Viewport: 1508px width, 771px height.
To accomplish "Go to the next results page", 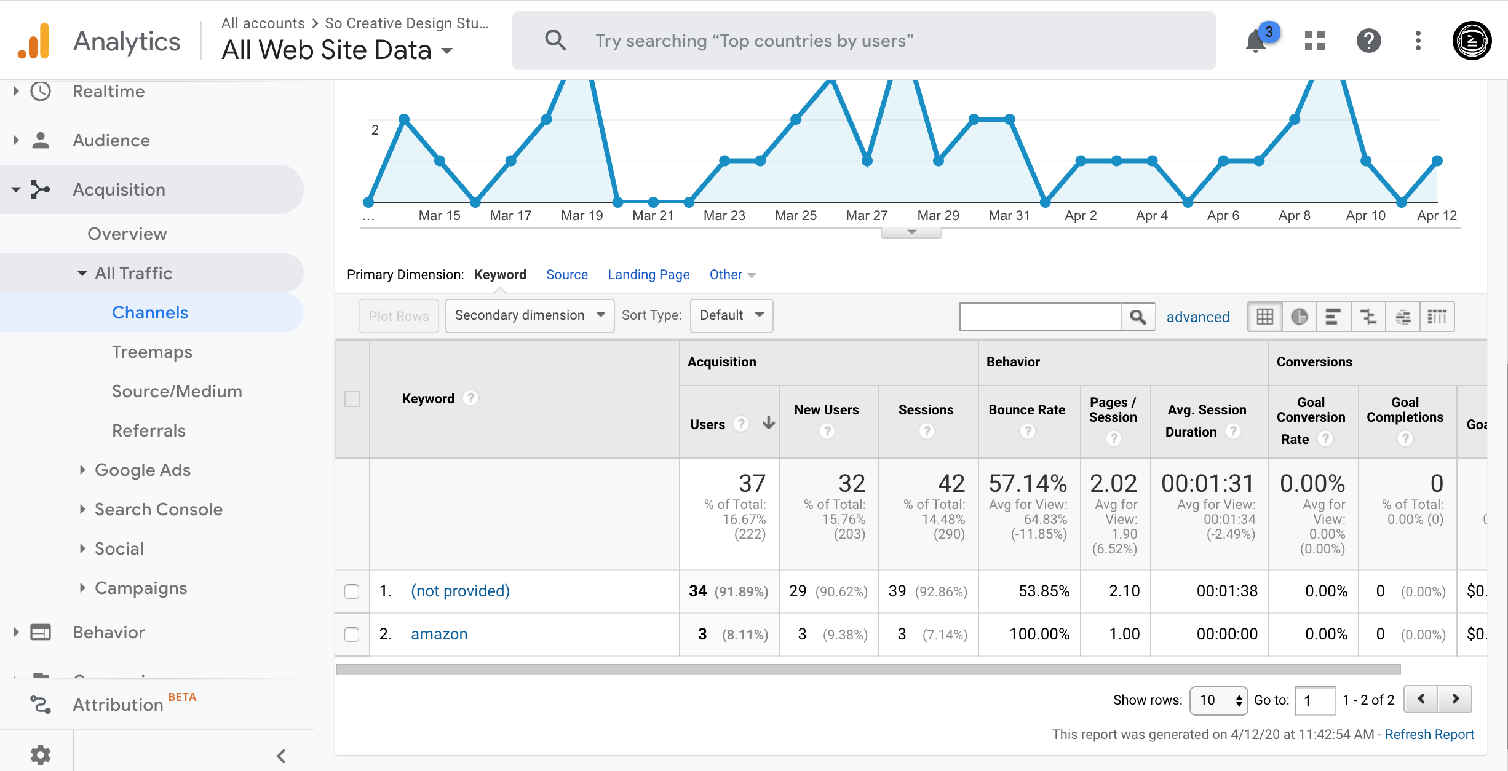I will click(1455, 699).
